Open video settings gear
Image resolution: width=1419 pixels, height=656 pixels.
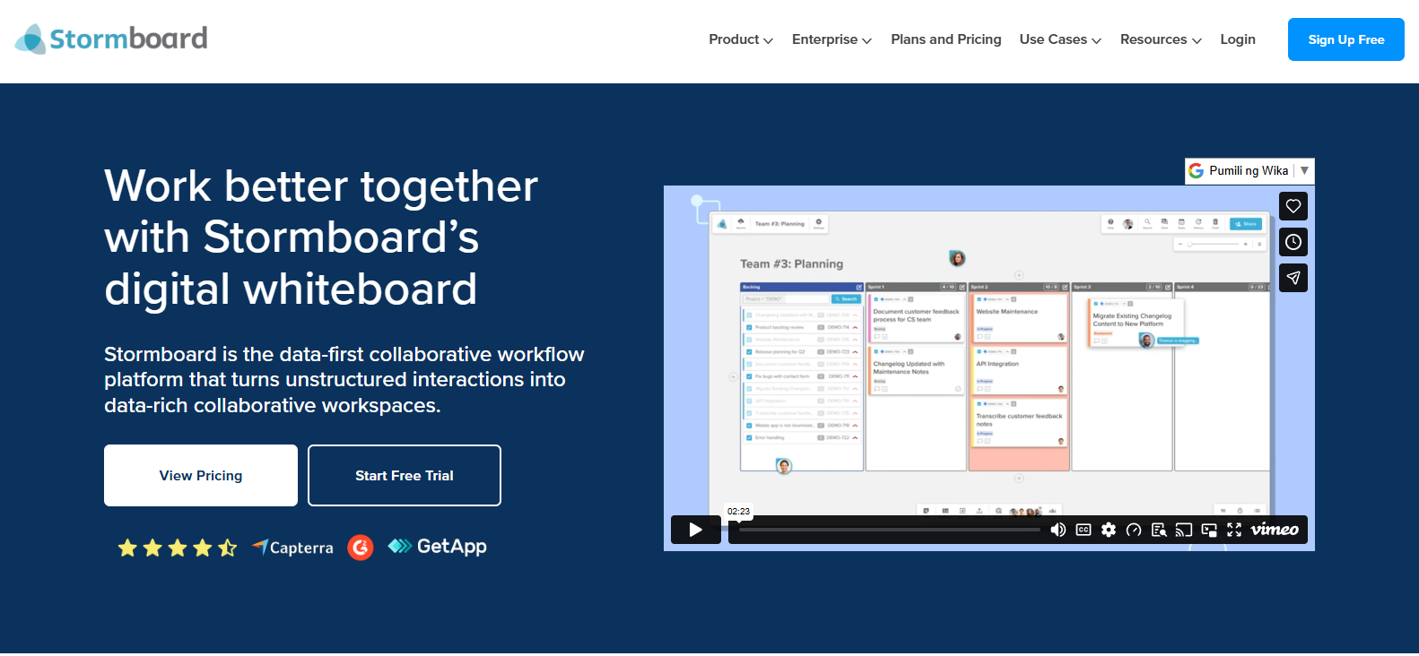click(x=1109, y=530)
